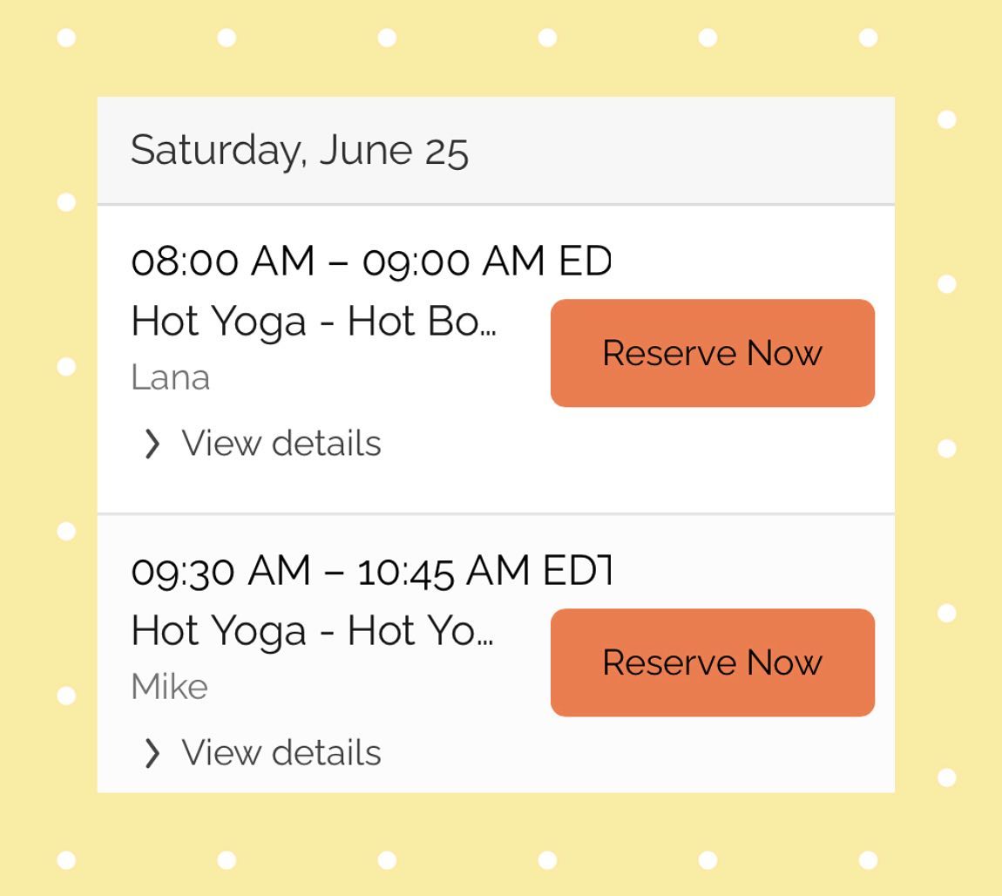
Task: Click 'June 25' in the date header
Action: coord(394,150)
